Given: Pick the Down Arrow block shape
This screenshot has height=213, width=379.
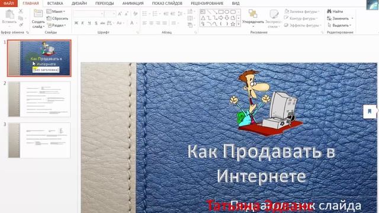Looking at the screenshot, I should (x=227, y=18).
